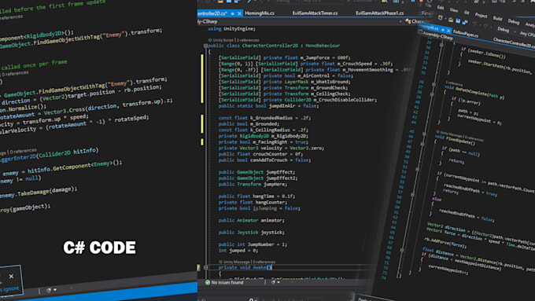Toggle the pin on CharacterController2D.cs tab
The height and width of the screenshot is (301, 535).
232,13
